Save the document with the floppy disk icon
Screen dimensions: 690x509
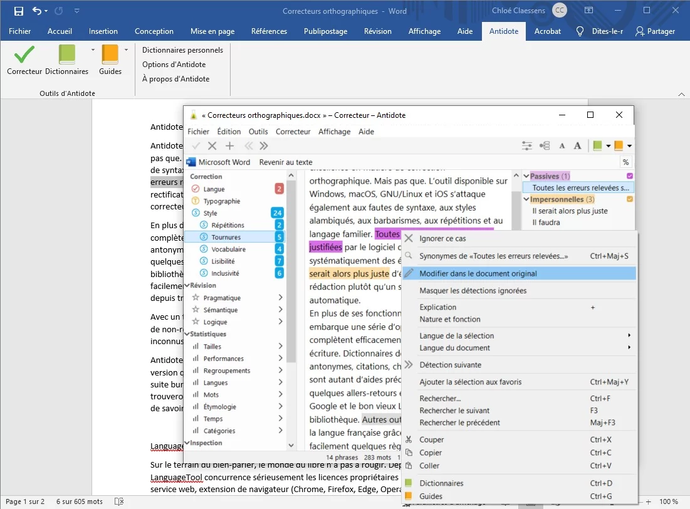tap(18, 11)
